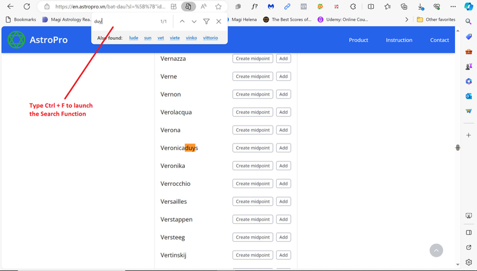The width and height of the screenshot is (477, 271).
Task: Go to next find result arrow
Action: 194,21
